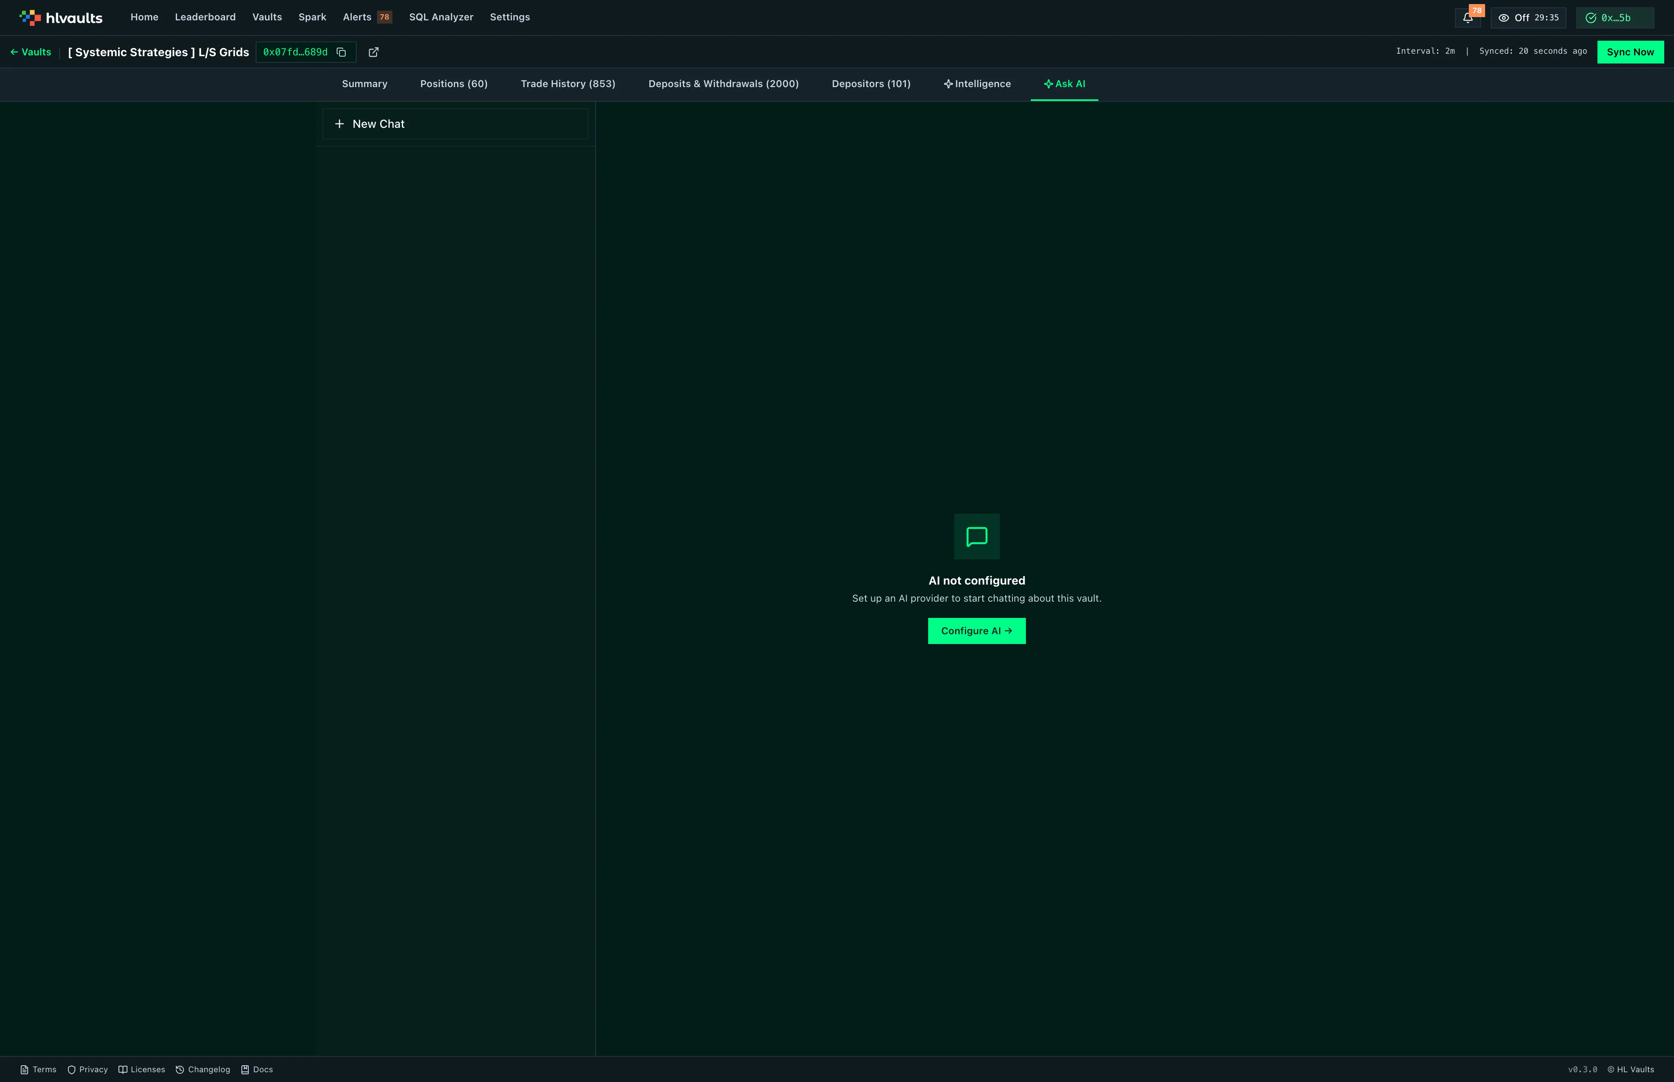Click the © HL Vaults footer text
The height and width of the screenshot is (1082, 1674).
tap(1630, 1069)
